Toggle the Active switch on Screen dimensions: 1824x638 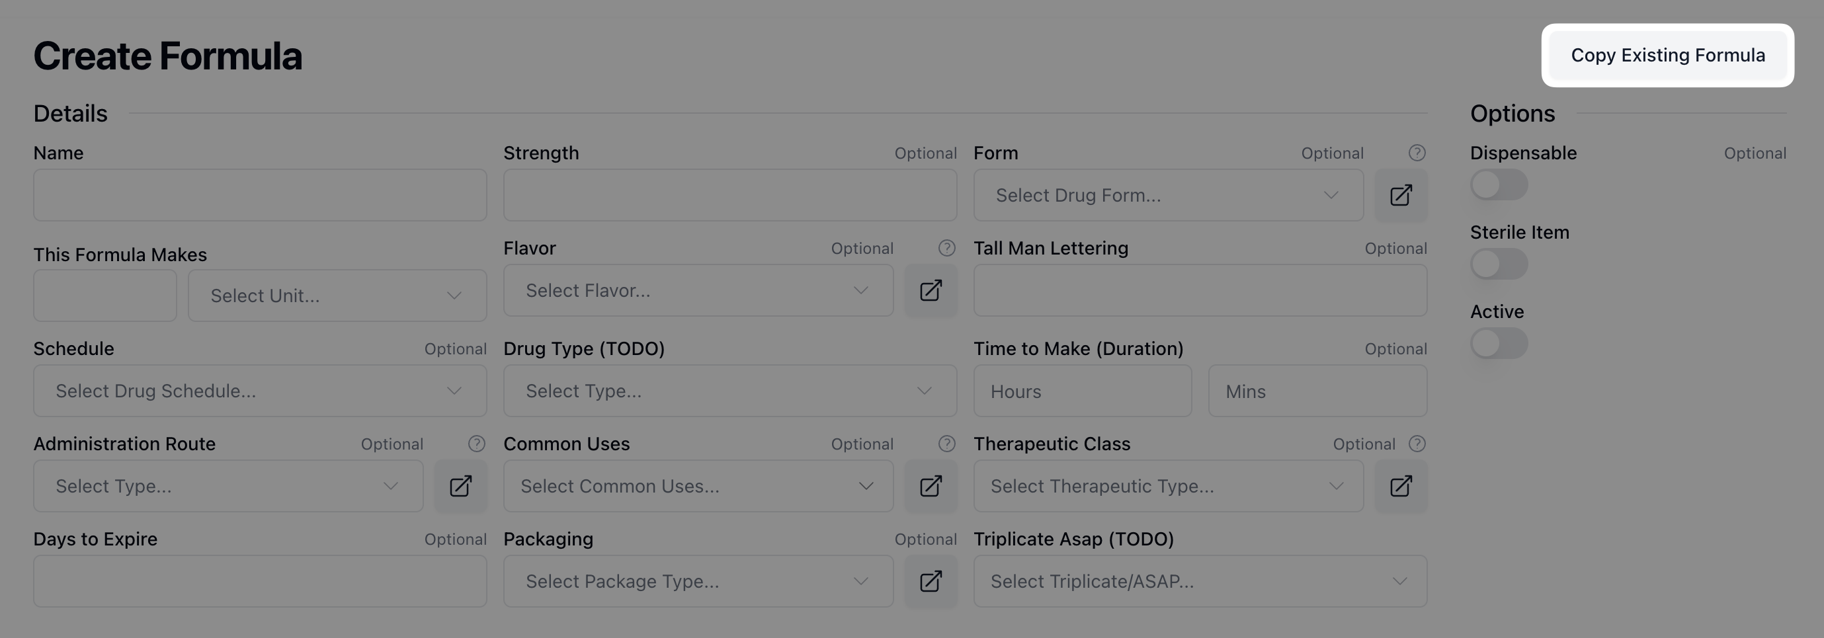(1499, 343)
